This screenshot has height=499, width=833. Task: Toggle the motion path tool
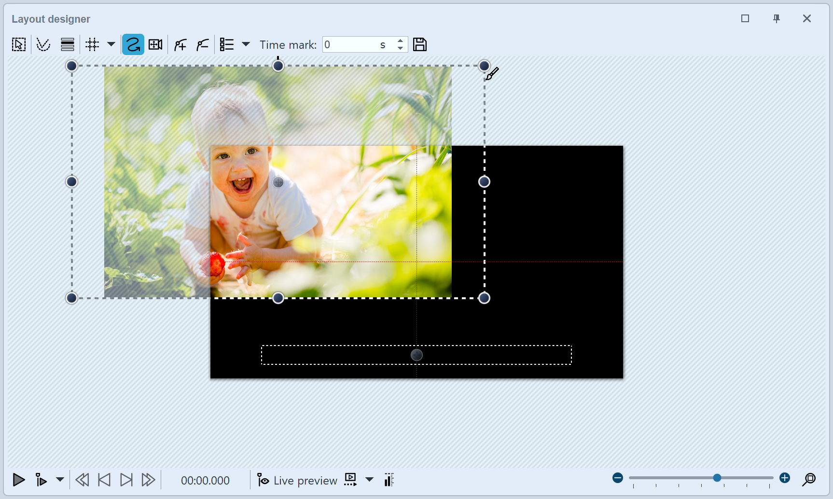(x=133, y=45)
